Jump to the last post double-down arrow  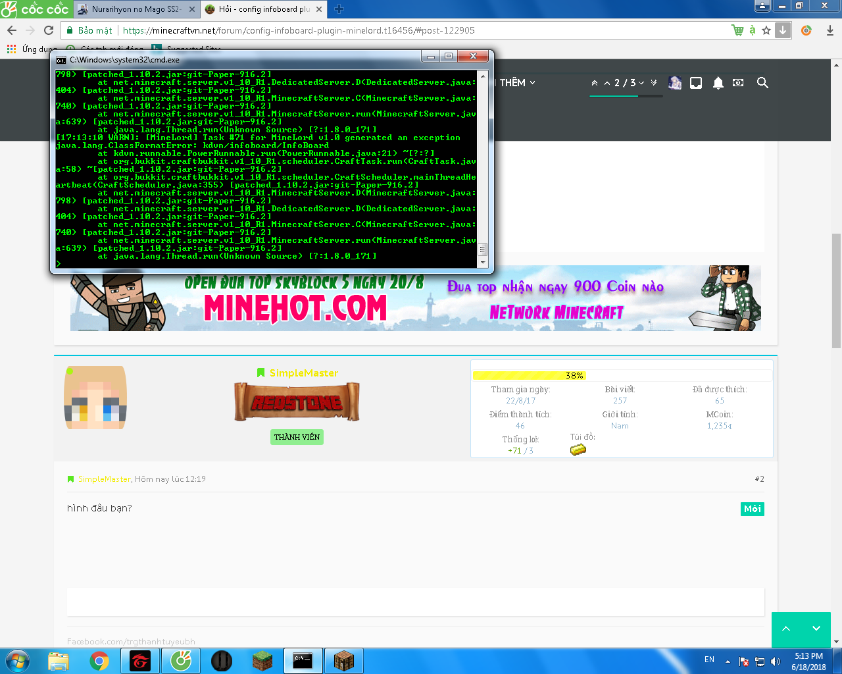[654, 83]
